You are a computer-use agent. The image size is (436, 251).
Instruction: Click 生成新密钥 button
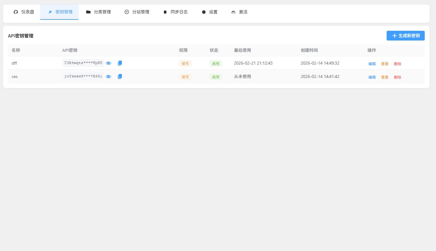(406, 36)
